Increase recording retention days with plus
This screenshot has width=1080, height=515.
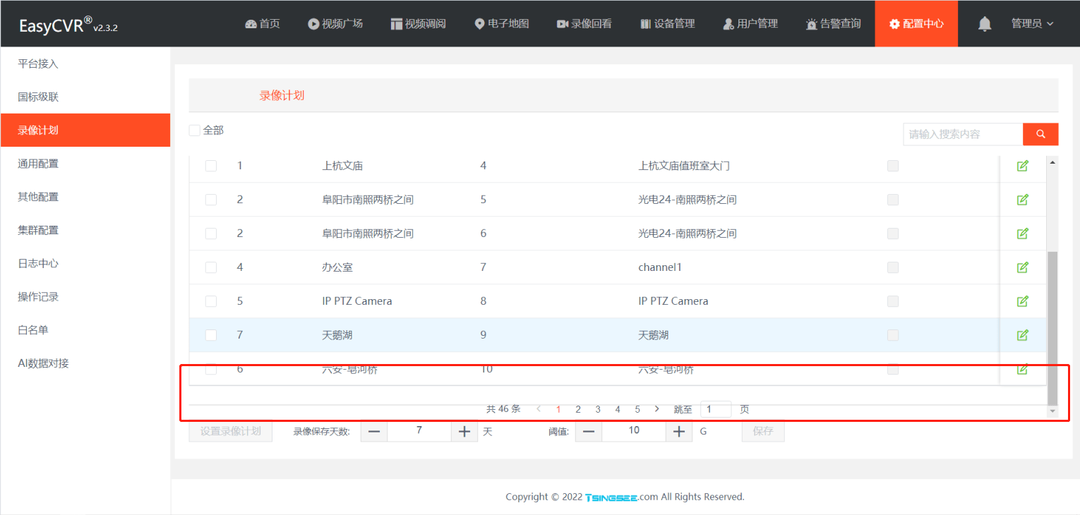coord(464,431)
